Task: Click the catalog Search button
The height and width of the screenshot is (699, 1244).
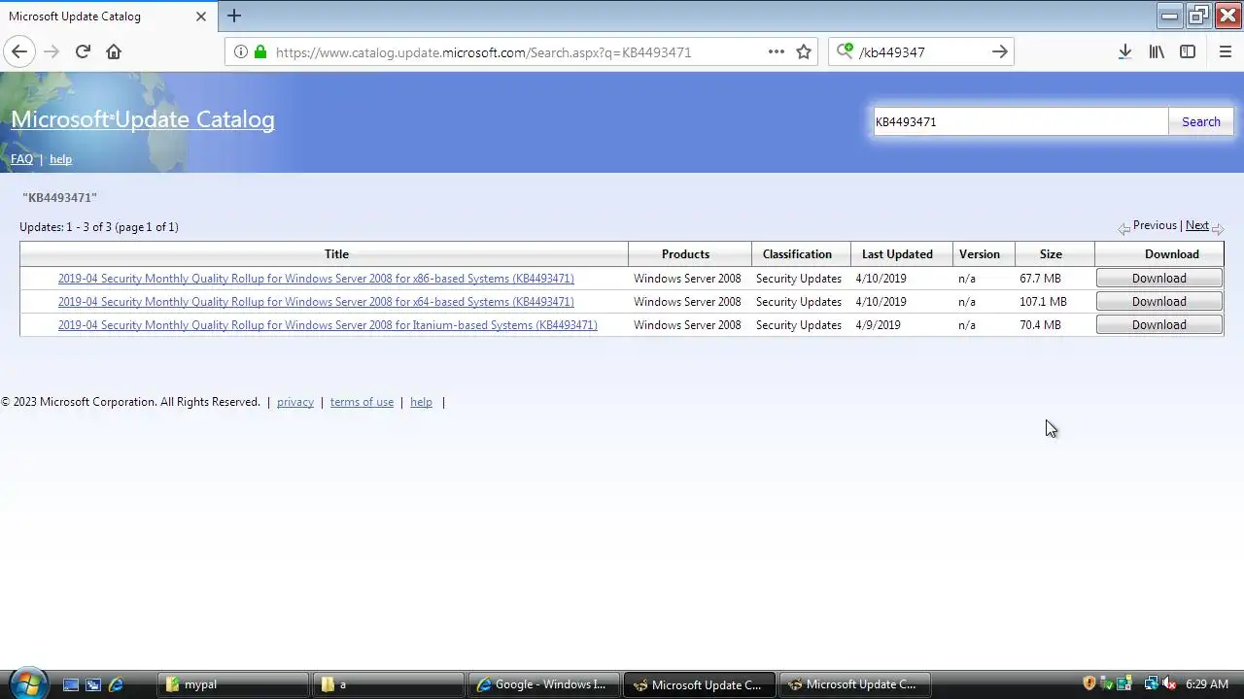Action: point(1201,121)
